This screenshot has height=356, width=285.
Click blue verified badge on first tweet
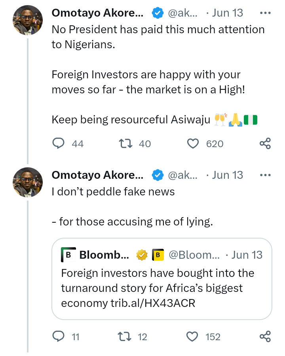[158, 13]
